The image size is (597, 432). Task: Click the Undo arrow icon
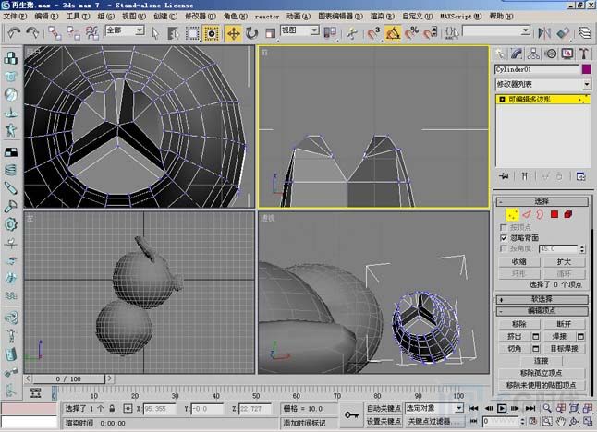coord(15,33)
